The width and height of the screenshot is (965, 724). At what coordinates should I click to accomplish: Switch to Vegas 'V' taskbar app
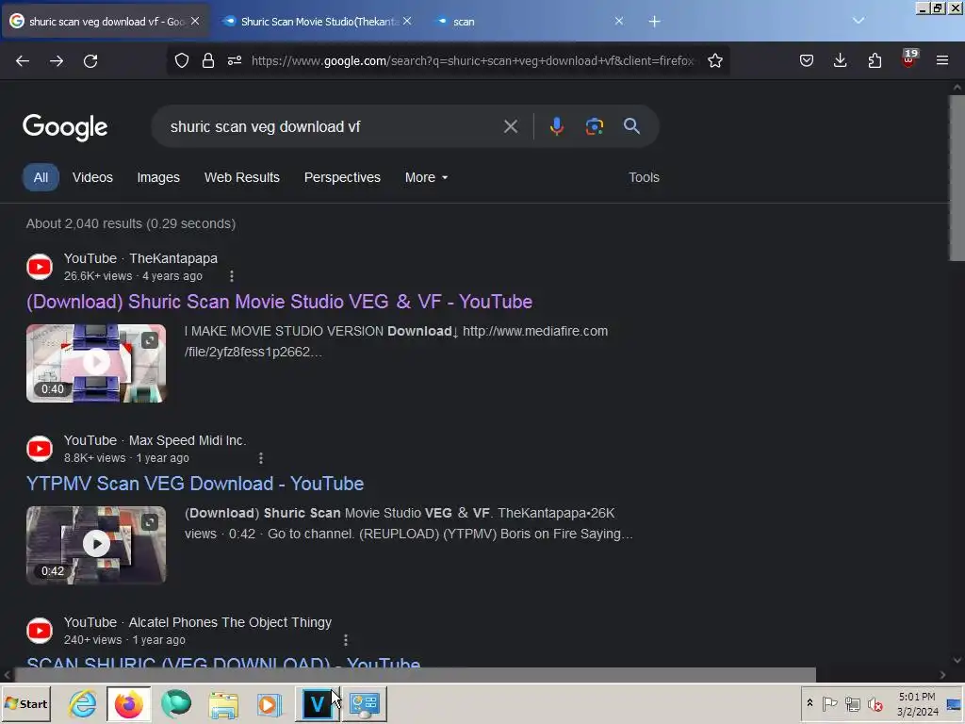pyautogui.click(x=317, y=704)
